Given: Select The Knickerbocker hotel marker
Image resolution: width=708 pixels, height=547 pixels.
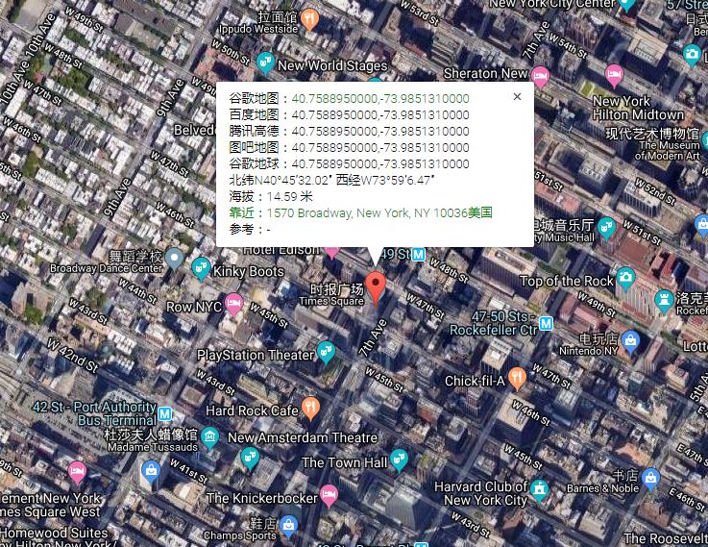Looking at the screenshot, I should click(329, 495).
